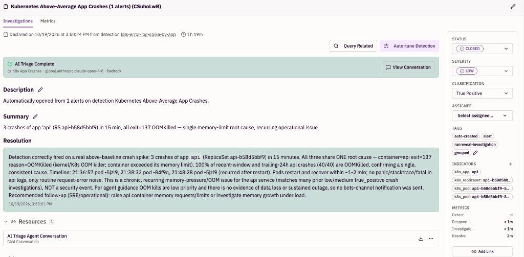Click the Auto-tune Detection button
Image resolution: width=524 pixels, height=257 pixels.
click(x=409, y=46)
